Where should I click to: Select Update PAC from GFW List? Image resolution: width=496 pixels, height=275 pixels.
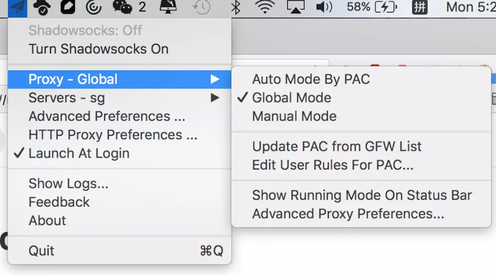pyautogui.click(x=337, y=147)
